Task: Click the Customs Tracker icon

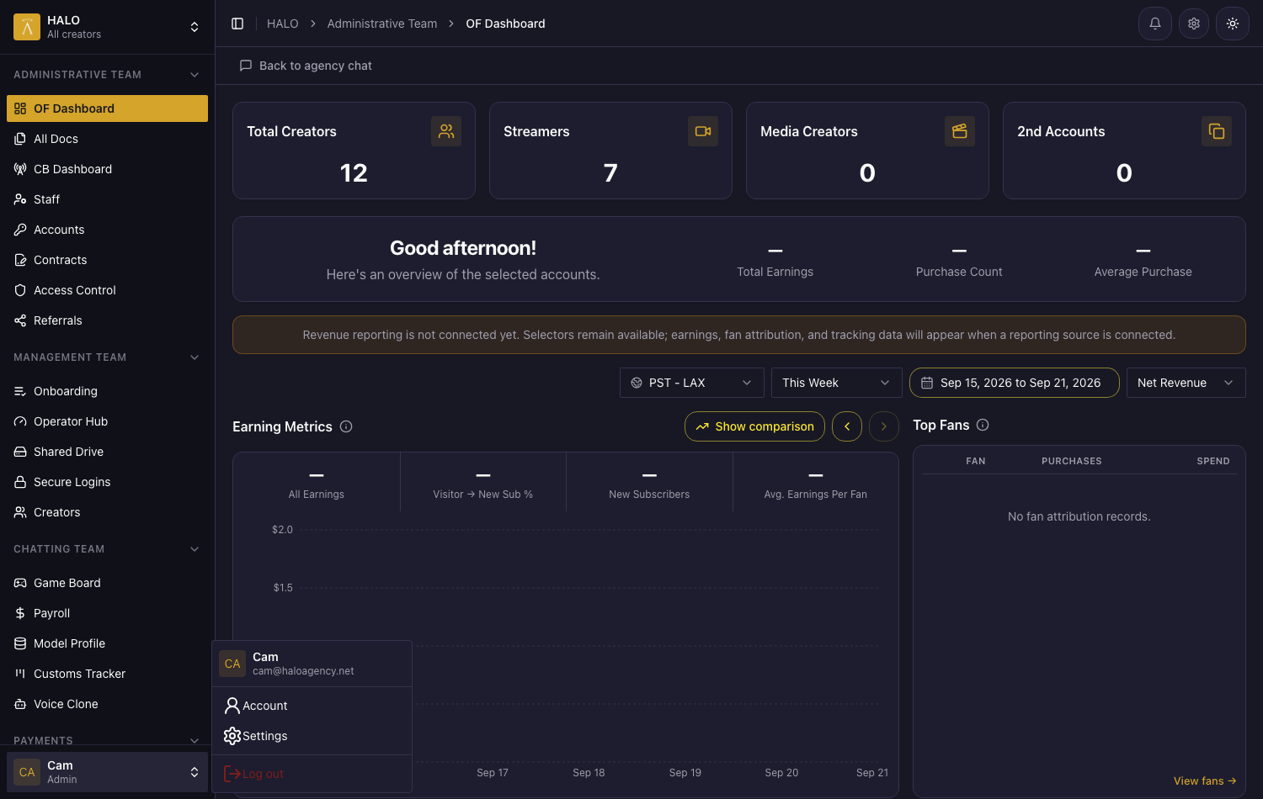Action: [x=20, y=674]
